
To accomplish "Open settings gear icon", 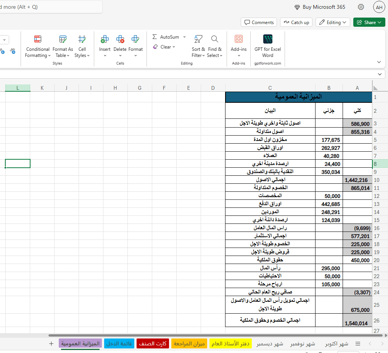I will 361,7.
